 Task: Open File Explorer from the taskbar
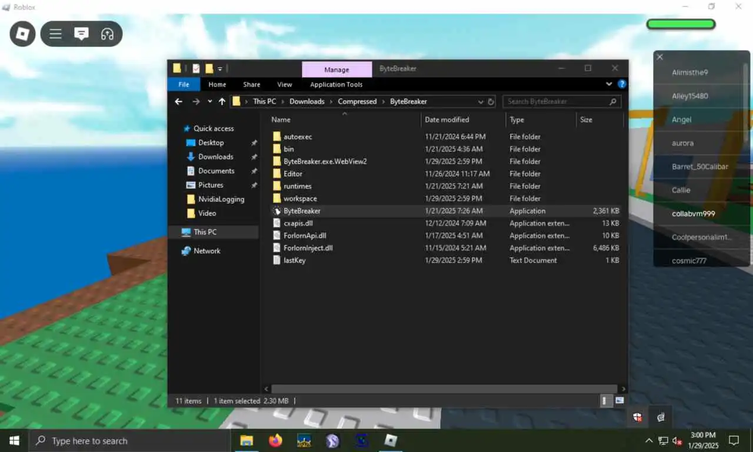coord(246,441)
